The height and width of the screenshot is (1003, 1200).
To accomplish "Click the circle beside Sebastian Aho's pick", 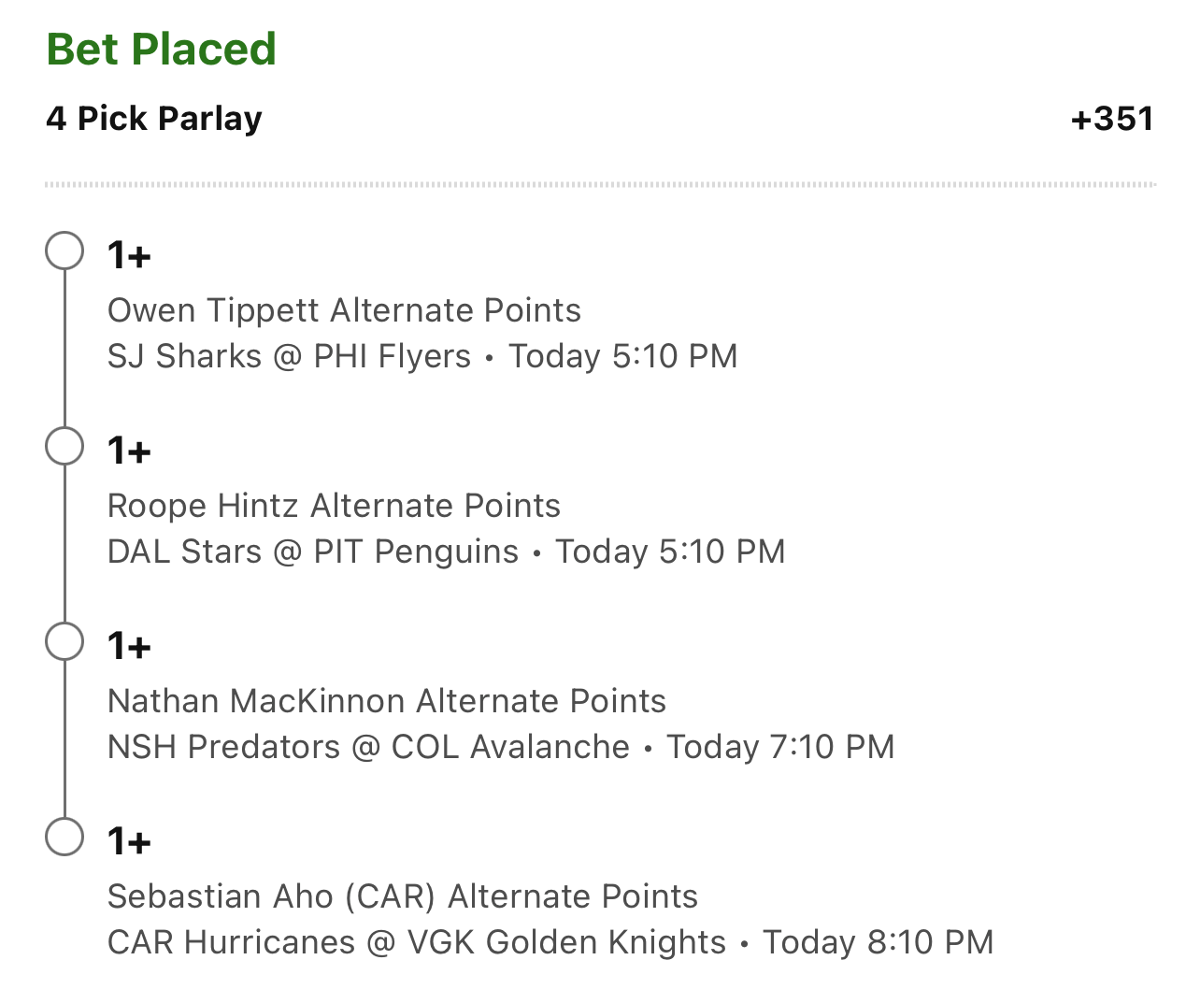I will click(x=64, y=837).
